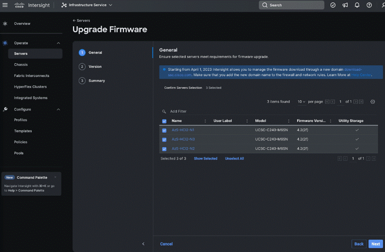Image resolution: width=385 pixels, height=252 pixels.
Task: Open table settings gear above the server list
Action: (x=373, y=102)
